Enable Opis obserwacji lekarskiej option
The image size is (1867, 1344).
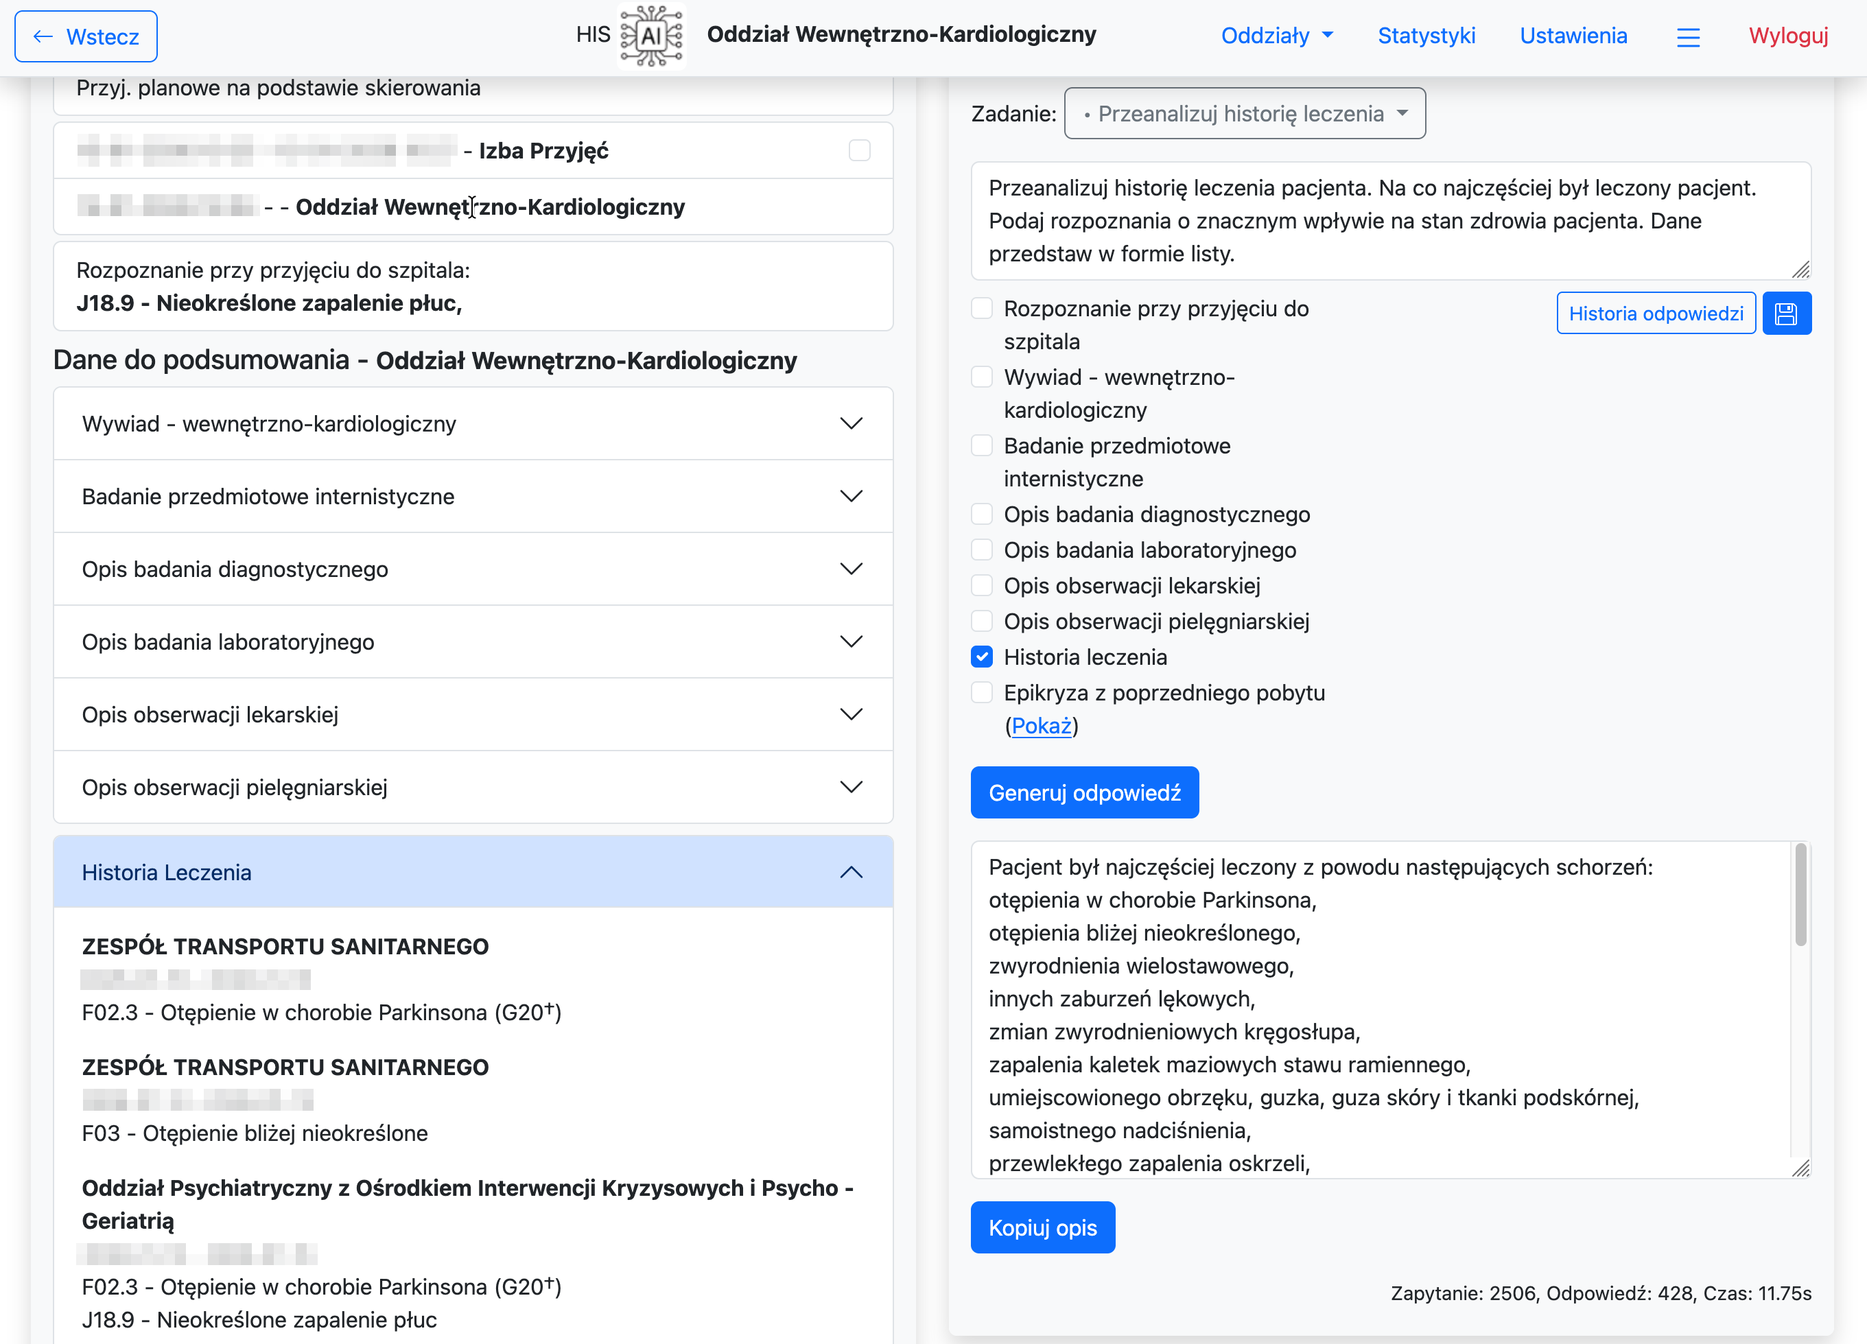click(x=981, y=585)
